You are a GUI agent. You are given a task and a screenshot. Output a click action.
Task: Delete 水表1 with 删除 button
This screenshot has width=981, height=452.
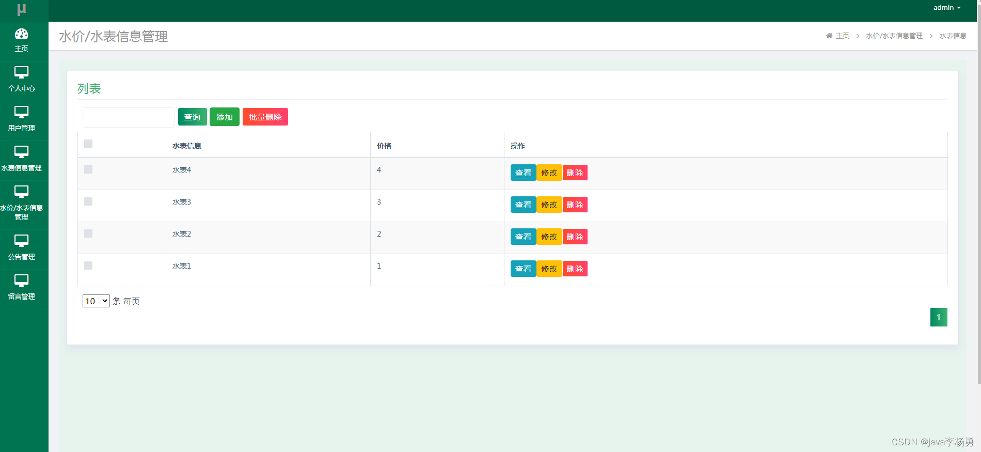click(575, 269)
